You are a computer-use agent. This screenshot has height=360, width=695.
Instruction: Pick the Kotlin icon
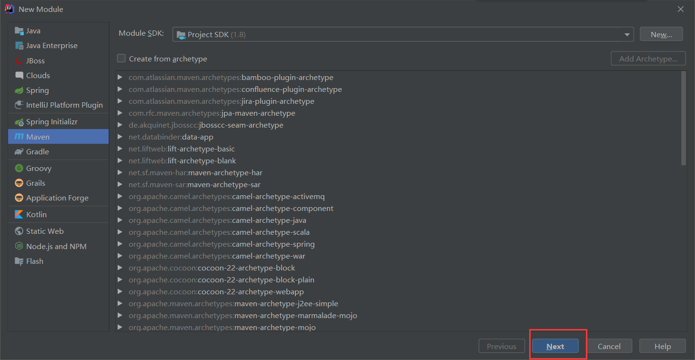click(x=19, y=215)
